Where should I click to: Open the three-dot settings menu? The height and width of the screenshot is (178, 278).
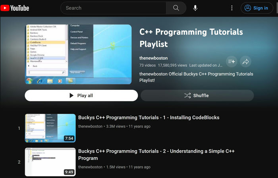(232, 8)
